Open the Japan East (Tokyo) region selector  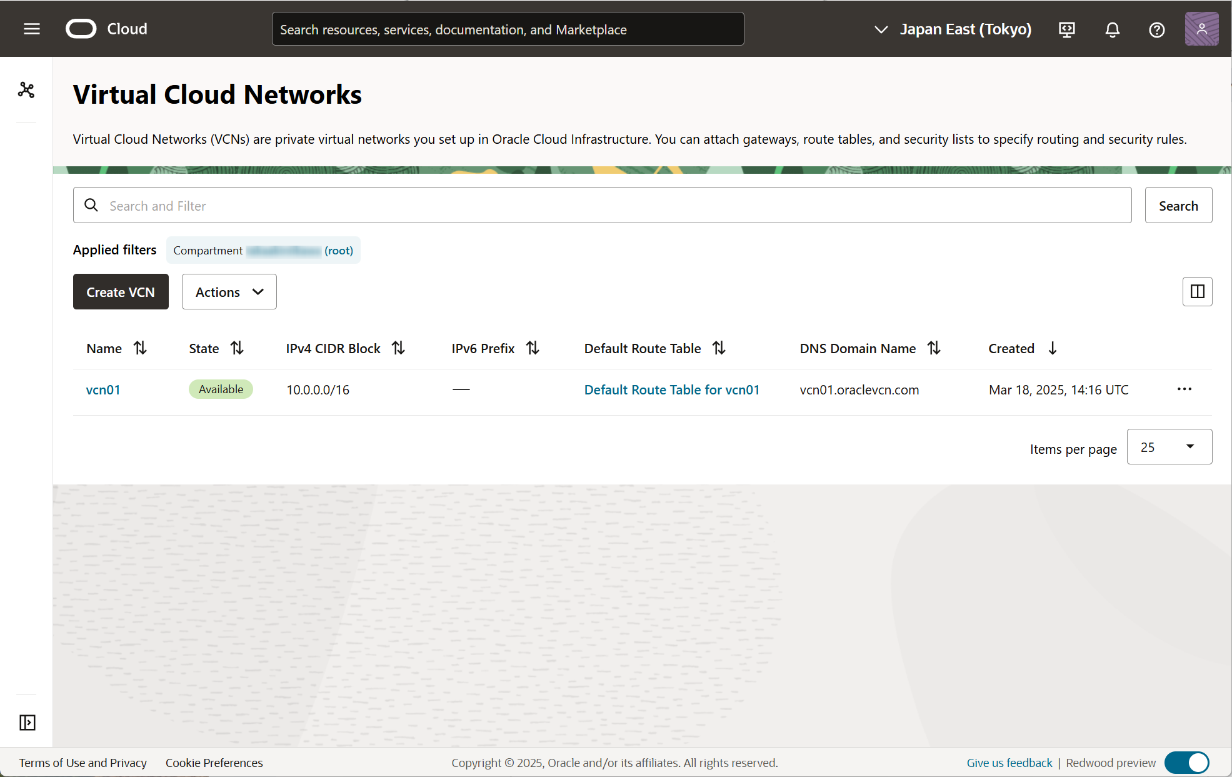(x=953, y=29)
